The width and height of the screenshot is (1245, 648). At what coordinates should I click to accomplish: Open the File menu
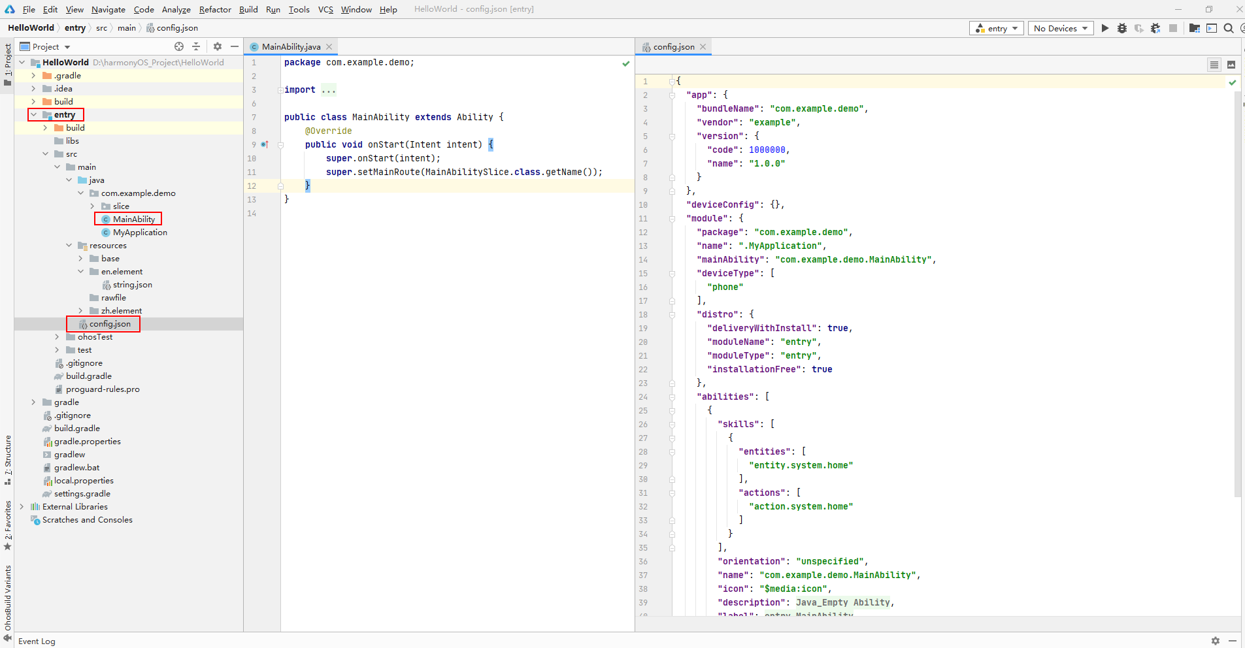pos(29,9)
